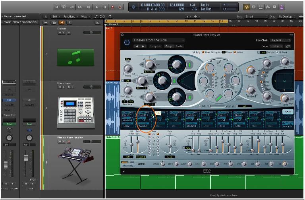This screenshot has height=200, width=305.
Task: Open the SideCh source menu in router
Action: click(x=143, y=126)
